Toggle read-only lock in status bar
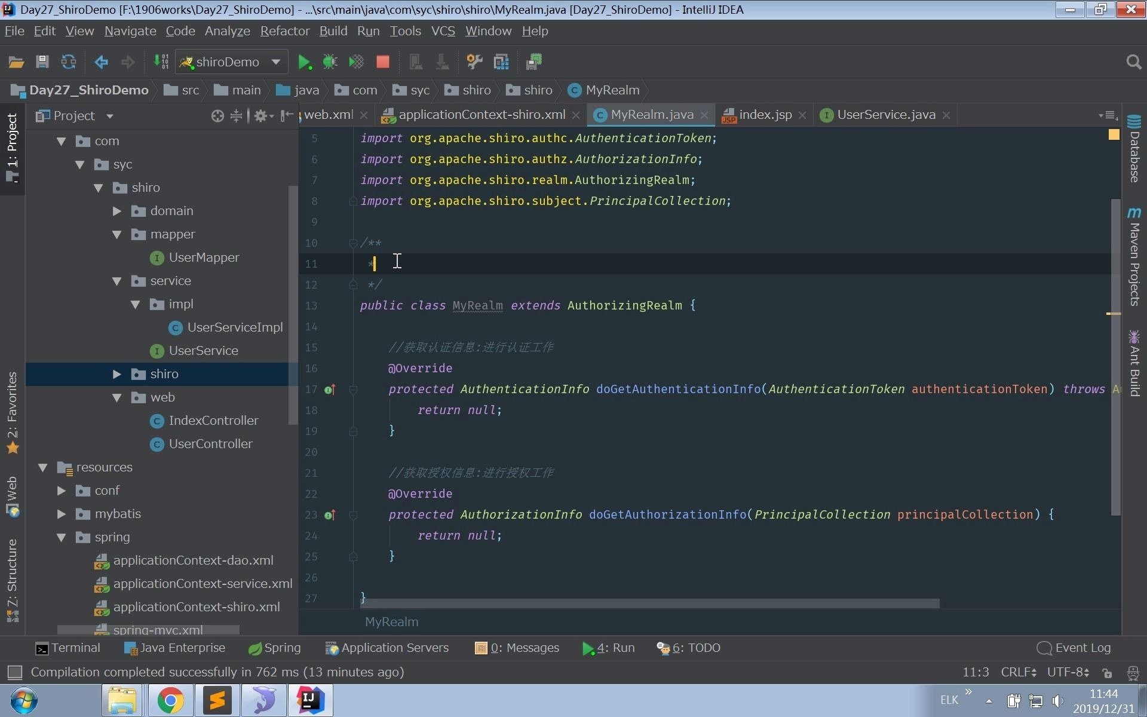Viewport: 1147px width, 717px height. click(x=1107, y=673)
